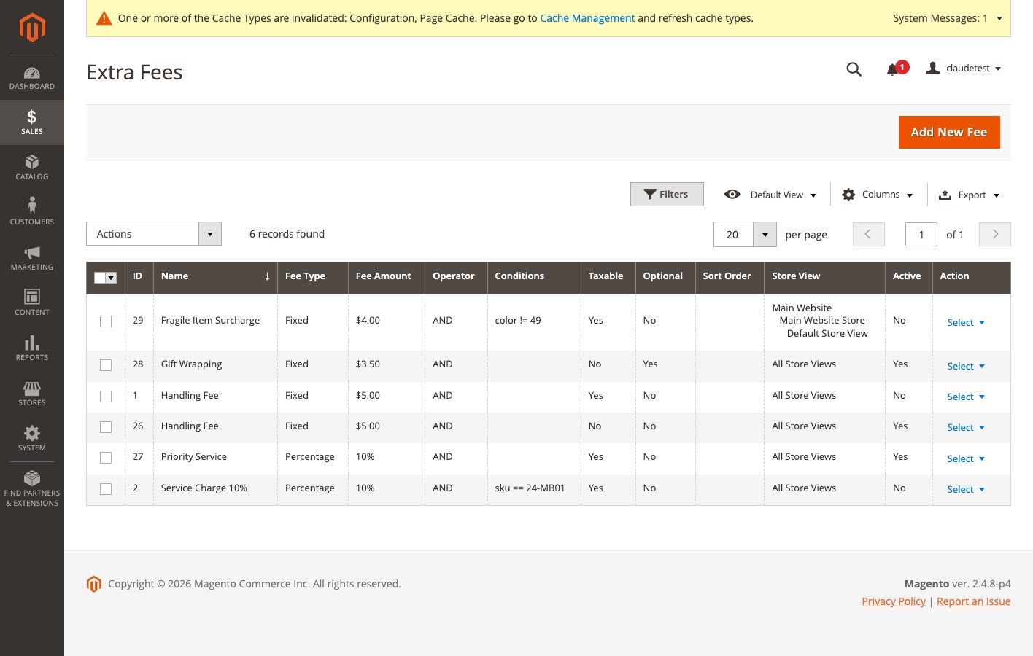Open the Catalog menu

coord(32,168)
